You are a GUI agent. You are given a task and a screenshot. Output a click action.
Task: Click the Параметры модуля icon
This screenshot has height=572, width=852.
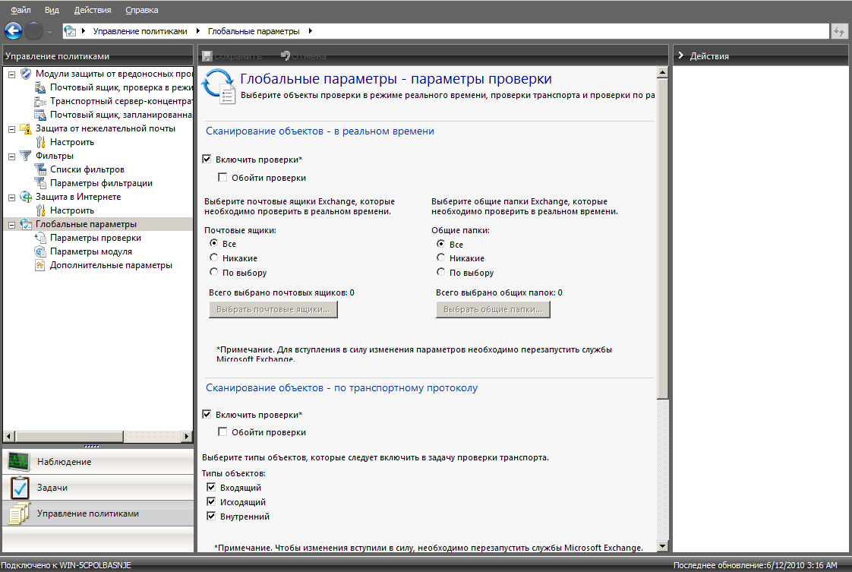40,251
